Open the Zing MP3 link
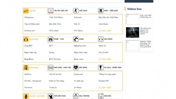176x99 pixels. pyautogui.click(x=28, y=46)
